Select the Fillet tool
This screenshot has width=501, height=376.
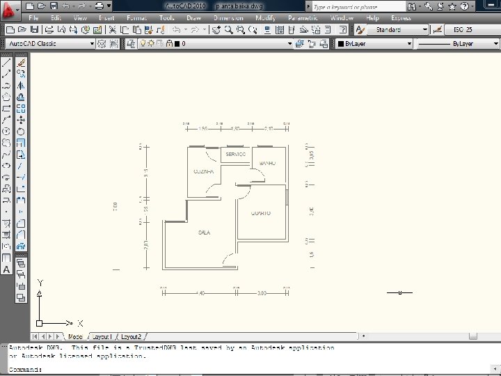click(21, 235)
